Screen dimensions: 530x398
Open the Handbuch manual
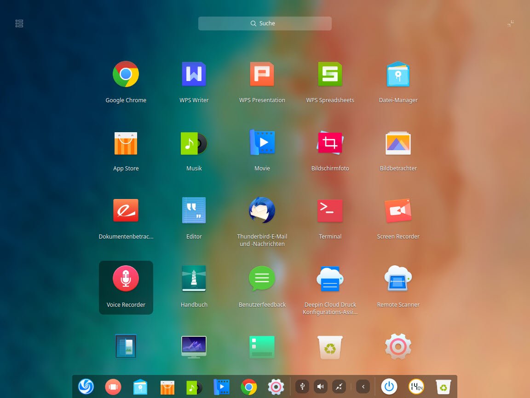194,279
